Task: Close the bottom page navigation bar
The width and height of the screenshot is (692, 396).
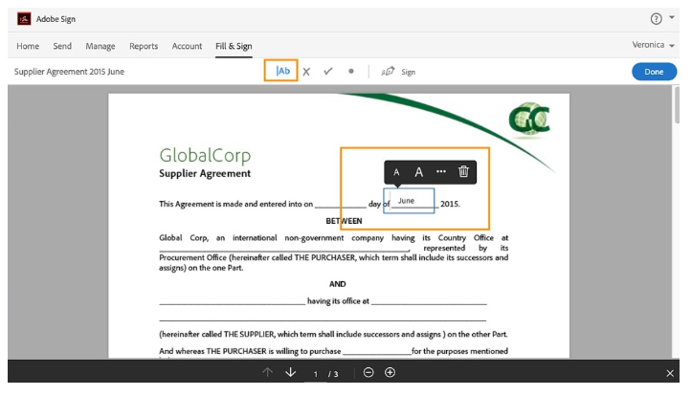Action: point(670,373)
